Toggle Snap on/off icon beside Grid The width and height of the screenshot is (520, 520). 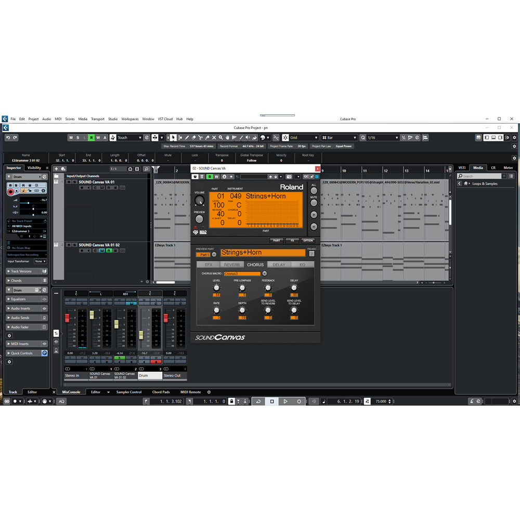click(x=285, y=138)
